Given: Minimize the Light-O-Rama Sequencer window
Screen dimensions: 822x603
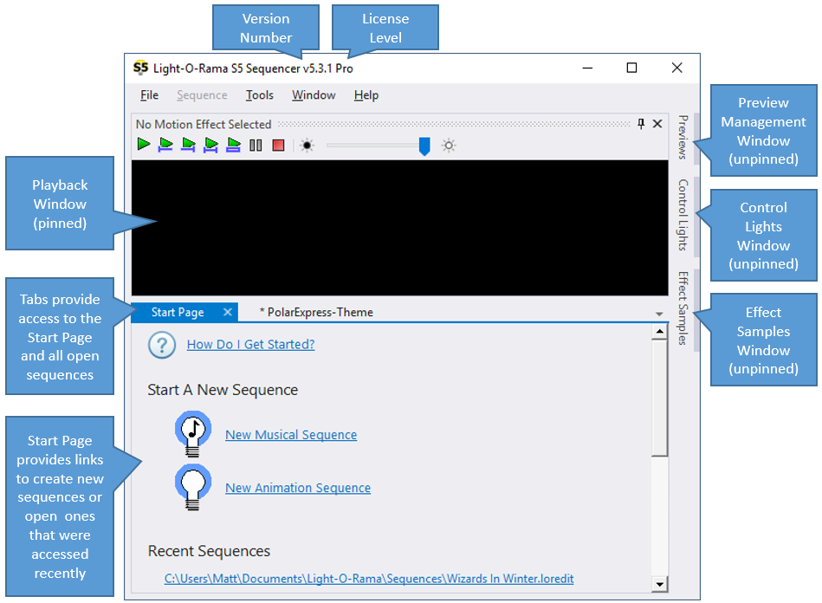Looking at the screenshot, I should tap(587, 68).
